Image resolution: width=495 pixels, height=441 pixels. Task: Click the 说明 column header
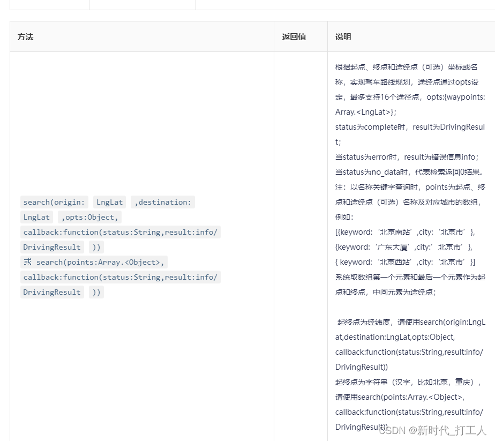[x=342, y=37]
